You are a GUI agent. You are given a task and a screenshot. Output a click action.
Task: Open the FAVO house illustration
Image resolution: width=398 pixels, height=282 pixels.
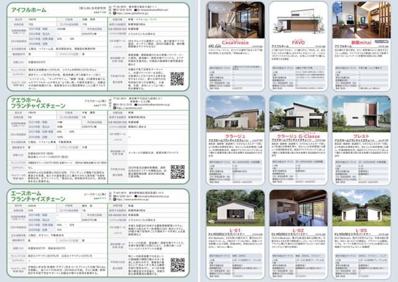coord(298,20)
